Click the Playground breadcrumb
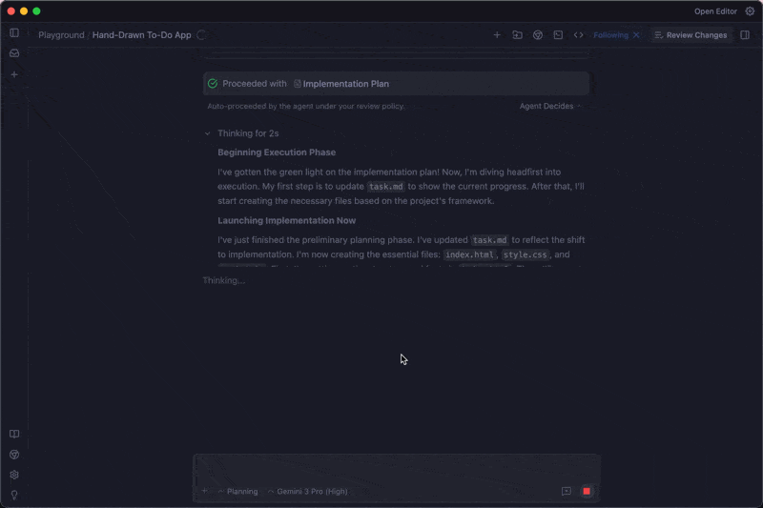 pyautogui.click(x=61, y=35)
